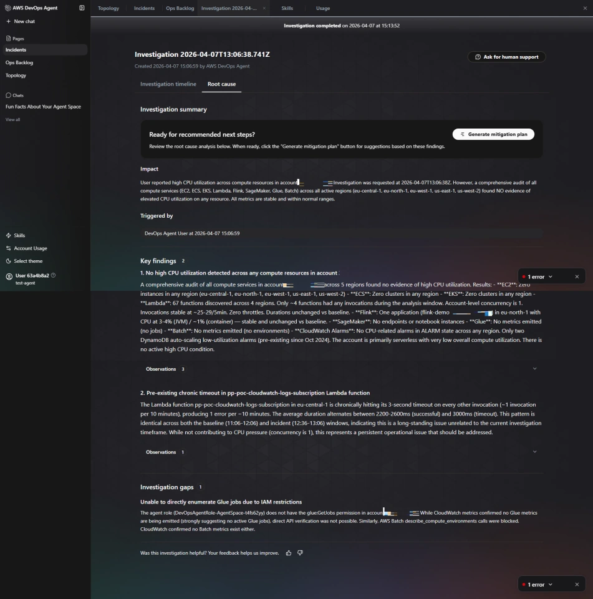Select the Investigation 2026-04 tab
593x599 pixels.
point(229,8)
